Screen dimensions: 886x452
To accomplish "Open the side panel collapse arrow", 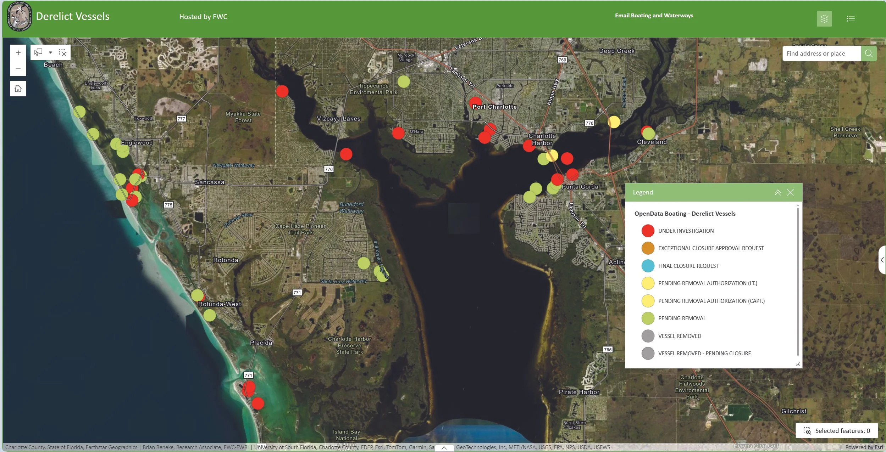I will pyautogui.click(x=882, y=260).
